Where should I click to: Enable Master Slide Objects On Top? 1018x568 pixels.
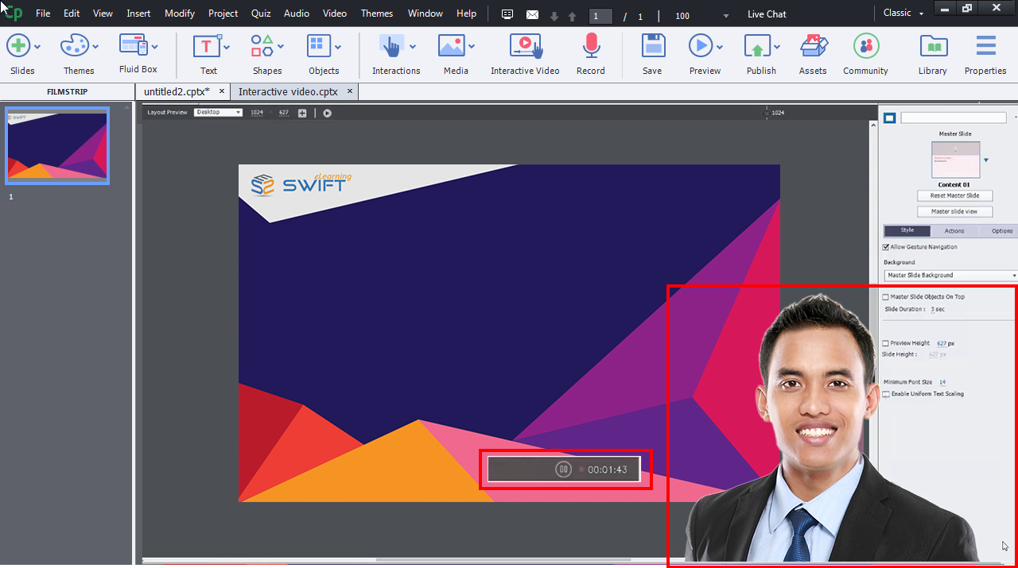(885, 296)
